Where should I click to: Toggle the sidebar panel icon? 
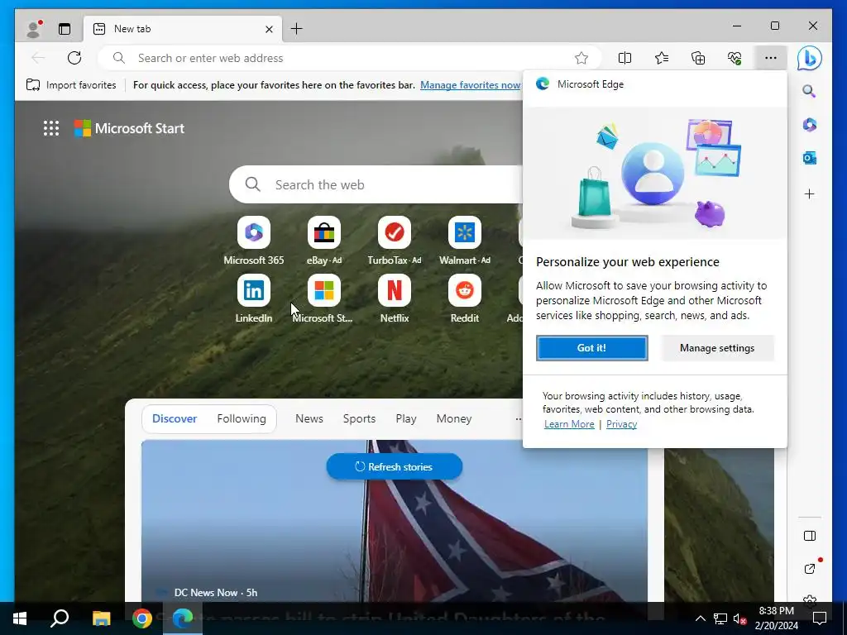(809, 536)
